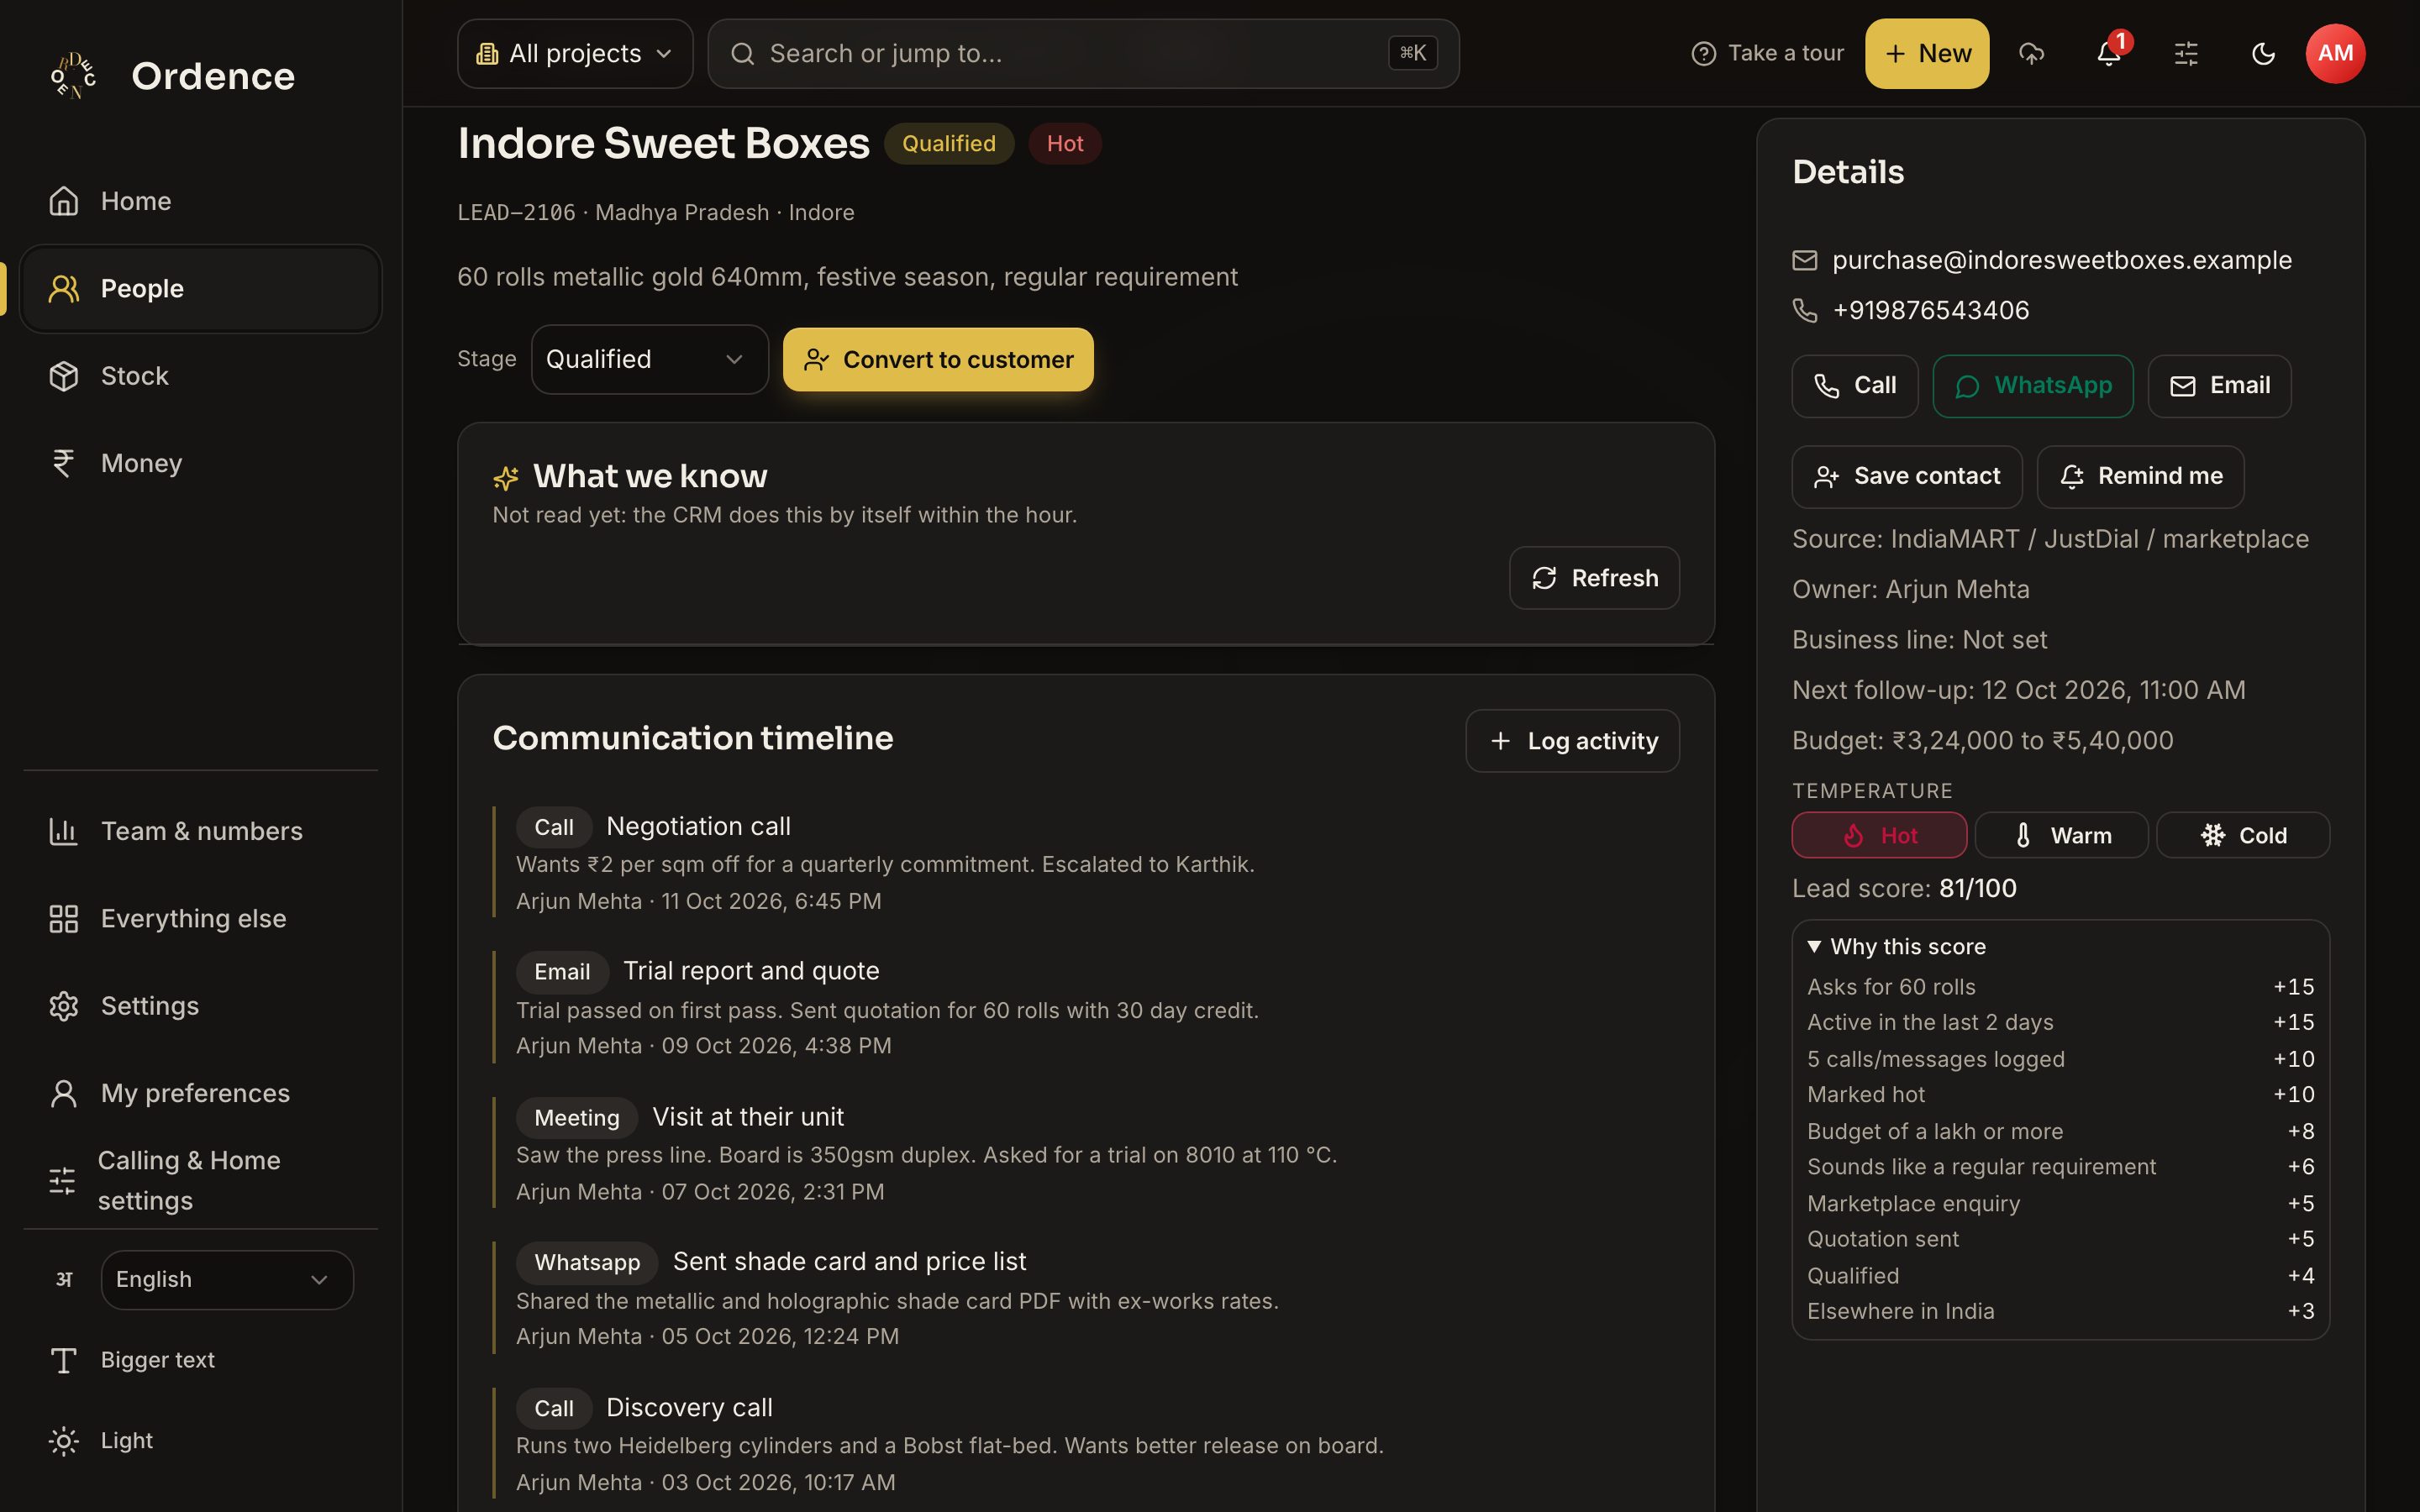Click the WhatsApp contact button
The width and height of the screenshot is (2420, 1512).
2033,386
